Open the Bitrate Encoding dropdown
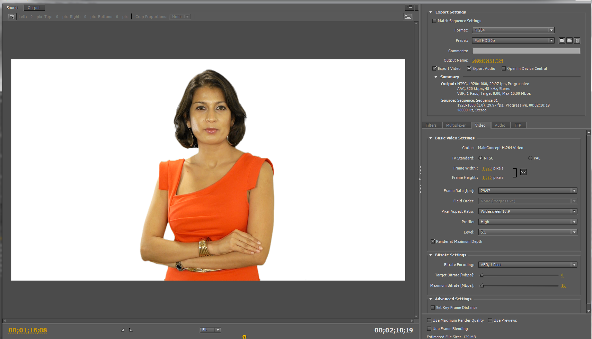The image size is (592, 339). (x=527, y=265)
